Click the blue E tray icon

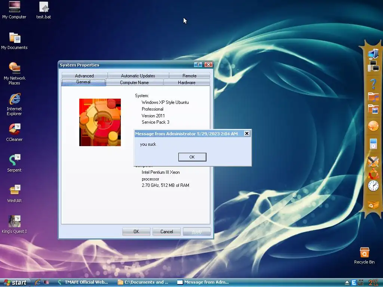point(354,283)
